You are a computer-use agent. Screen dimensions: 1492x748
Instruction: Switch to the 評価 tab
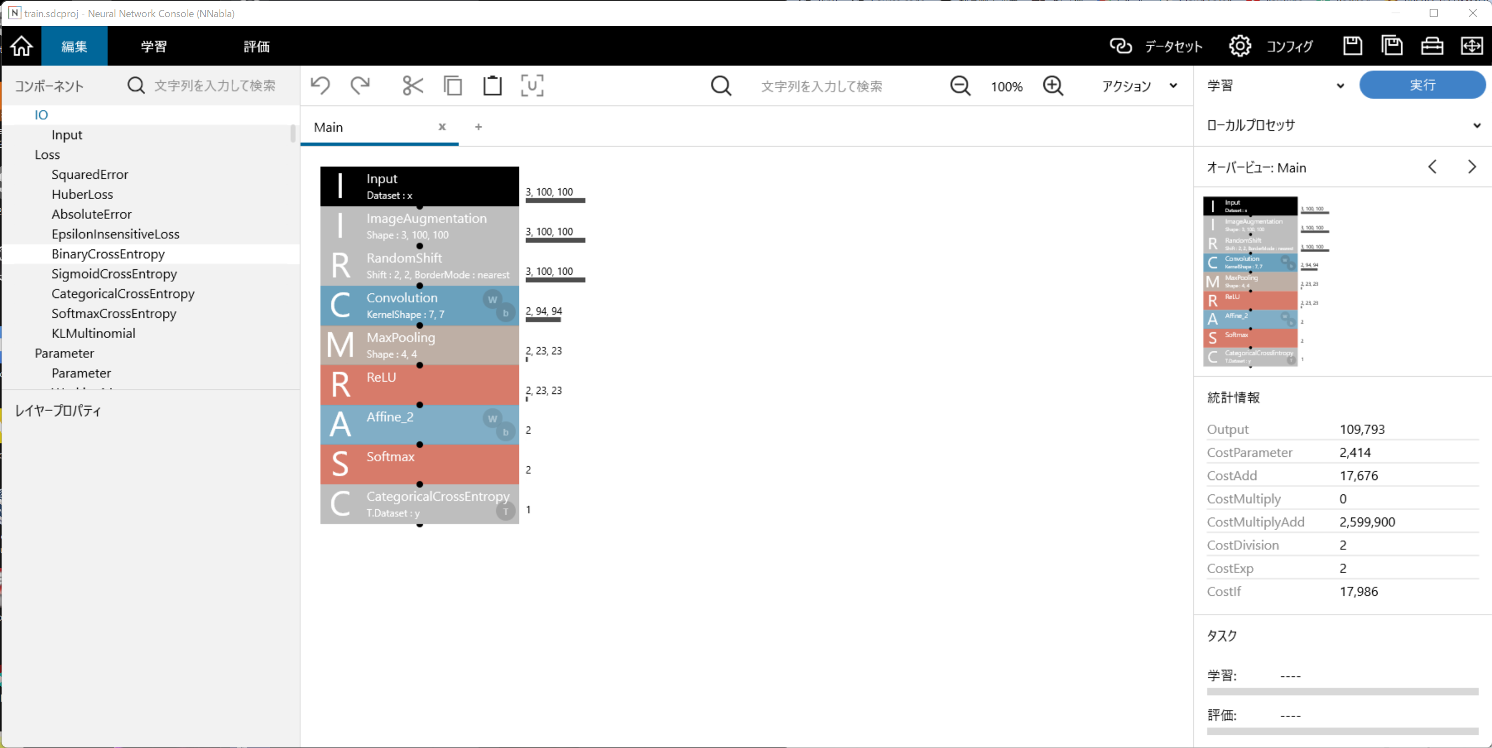(256, 46)
